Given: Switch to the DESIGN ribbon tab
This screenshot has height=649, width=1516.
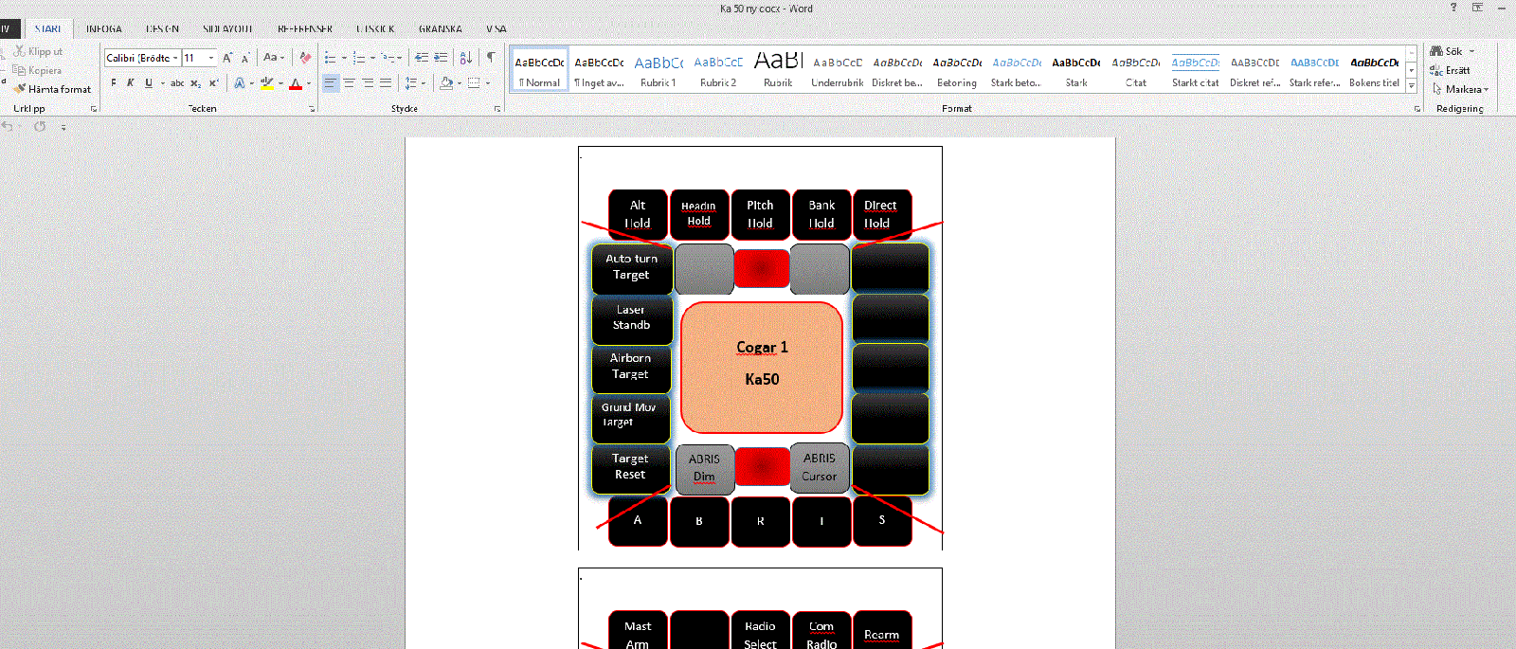Looking at the screenshot, I should point(162,29).
